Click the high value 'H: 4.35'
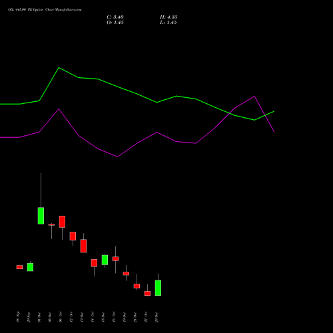Image resolution: width=333 pixels, height=333 pixels. pos(168,17)
